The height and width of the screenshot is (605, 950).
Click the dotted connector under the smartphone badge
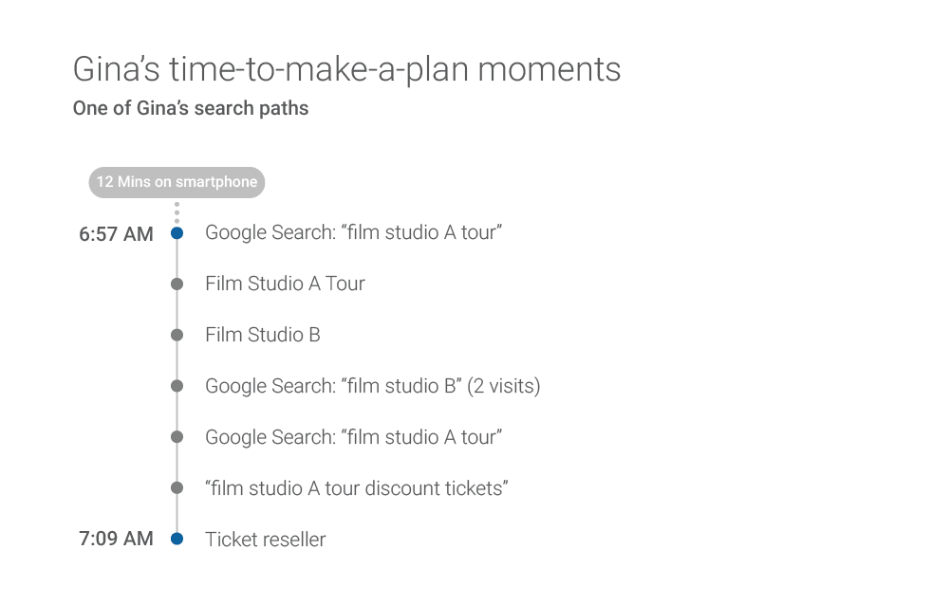pos(177,211)
